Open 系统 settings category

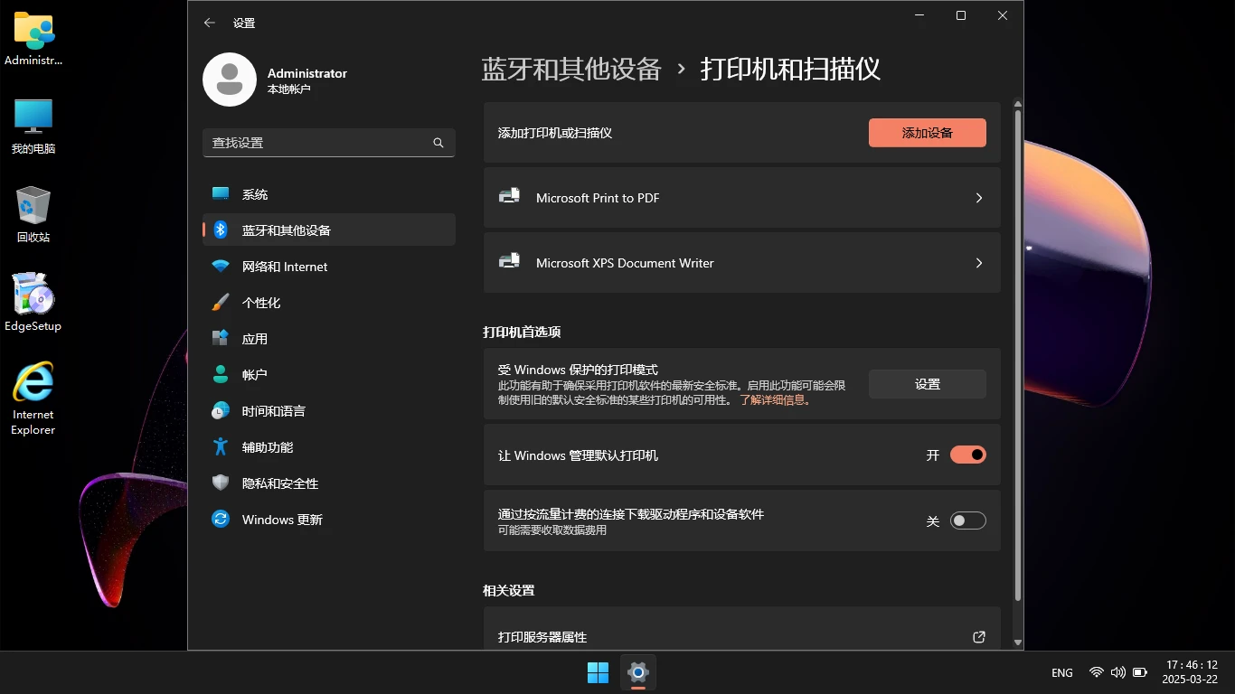pyautogui.click(x=329, y=193)
